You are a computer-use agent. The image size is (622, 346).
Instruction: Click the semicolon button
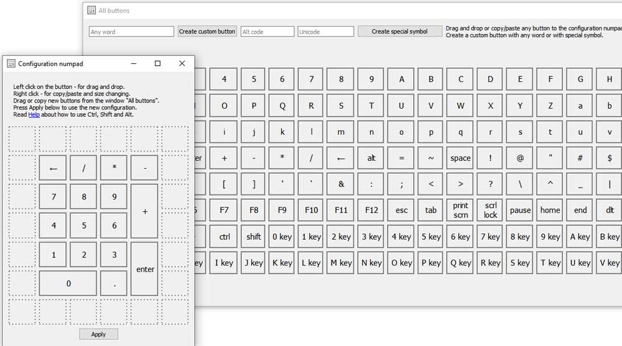pos(401,184)
